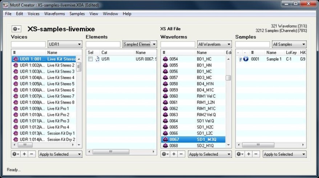
Task: Click the Motif Creator app icon in title bar
Action: 5,5
